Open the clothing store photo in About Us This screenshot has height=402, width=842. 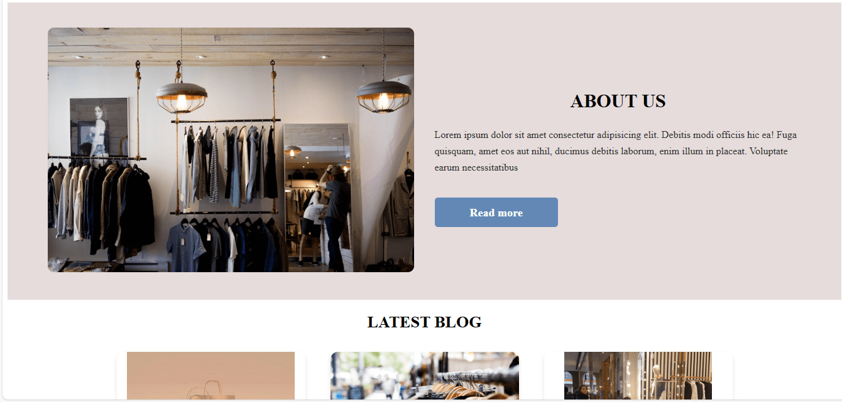231,150
